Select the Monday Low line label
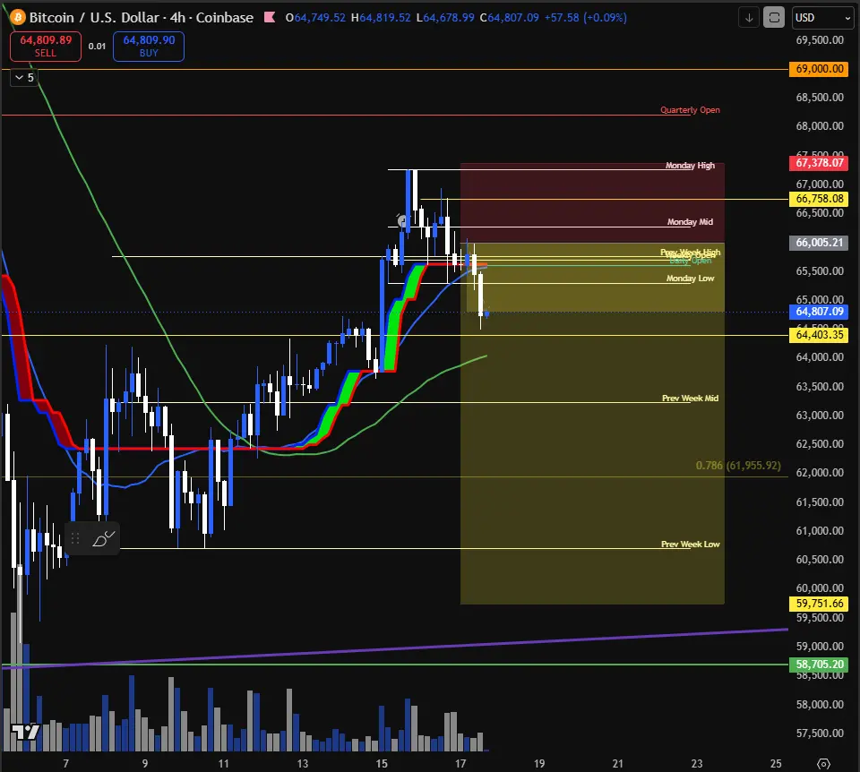 click(x=690, y=279)
